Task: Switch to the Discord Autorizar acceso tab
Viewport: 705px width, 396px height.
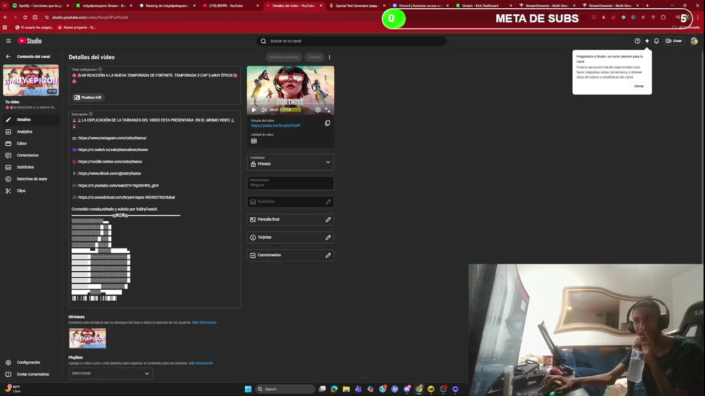Action: 420,5
